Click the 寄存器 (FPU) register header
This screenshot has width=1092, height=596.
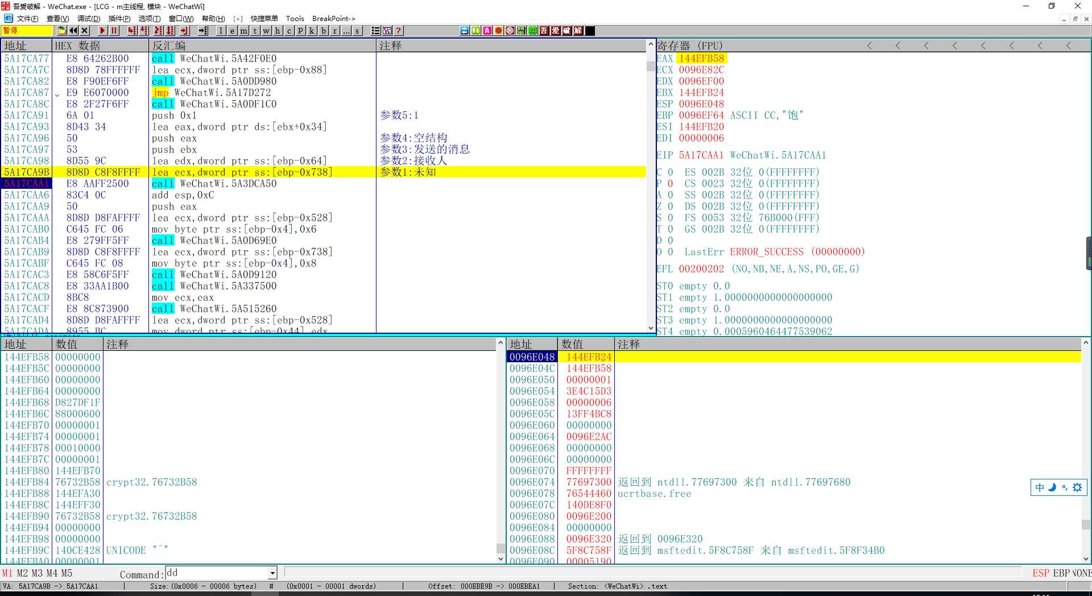pos(689,45)
